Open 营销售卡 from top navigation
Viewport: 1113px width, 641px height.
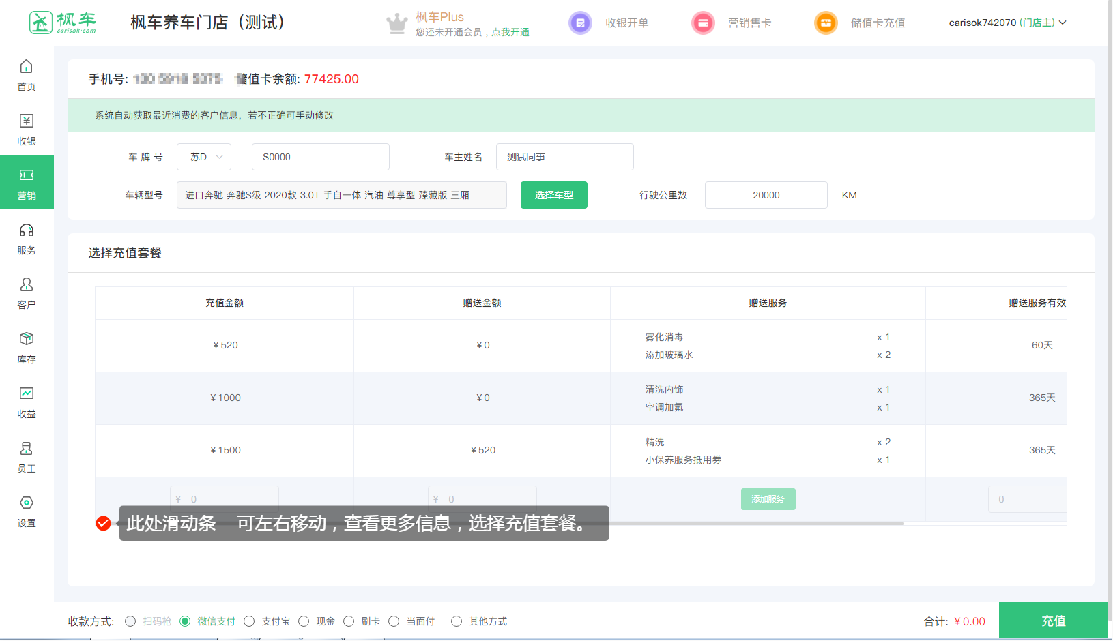coord(749,23)
